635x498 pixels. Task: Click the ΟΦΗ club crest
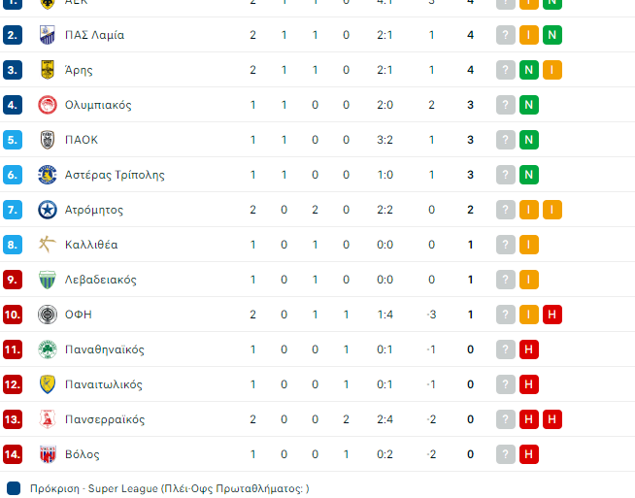click(x=47, y=315)
